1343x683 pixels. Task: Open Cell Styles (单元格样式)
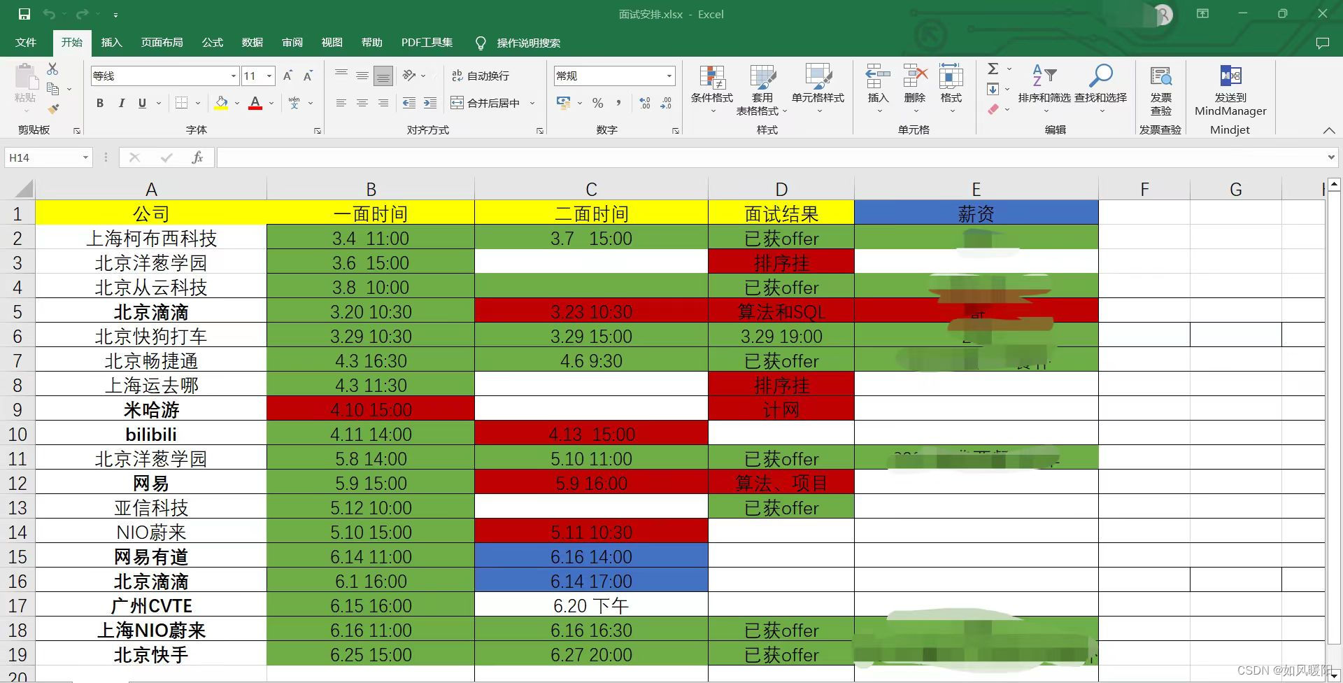coord(818,89)
